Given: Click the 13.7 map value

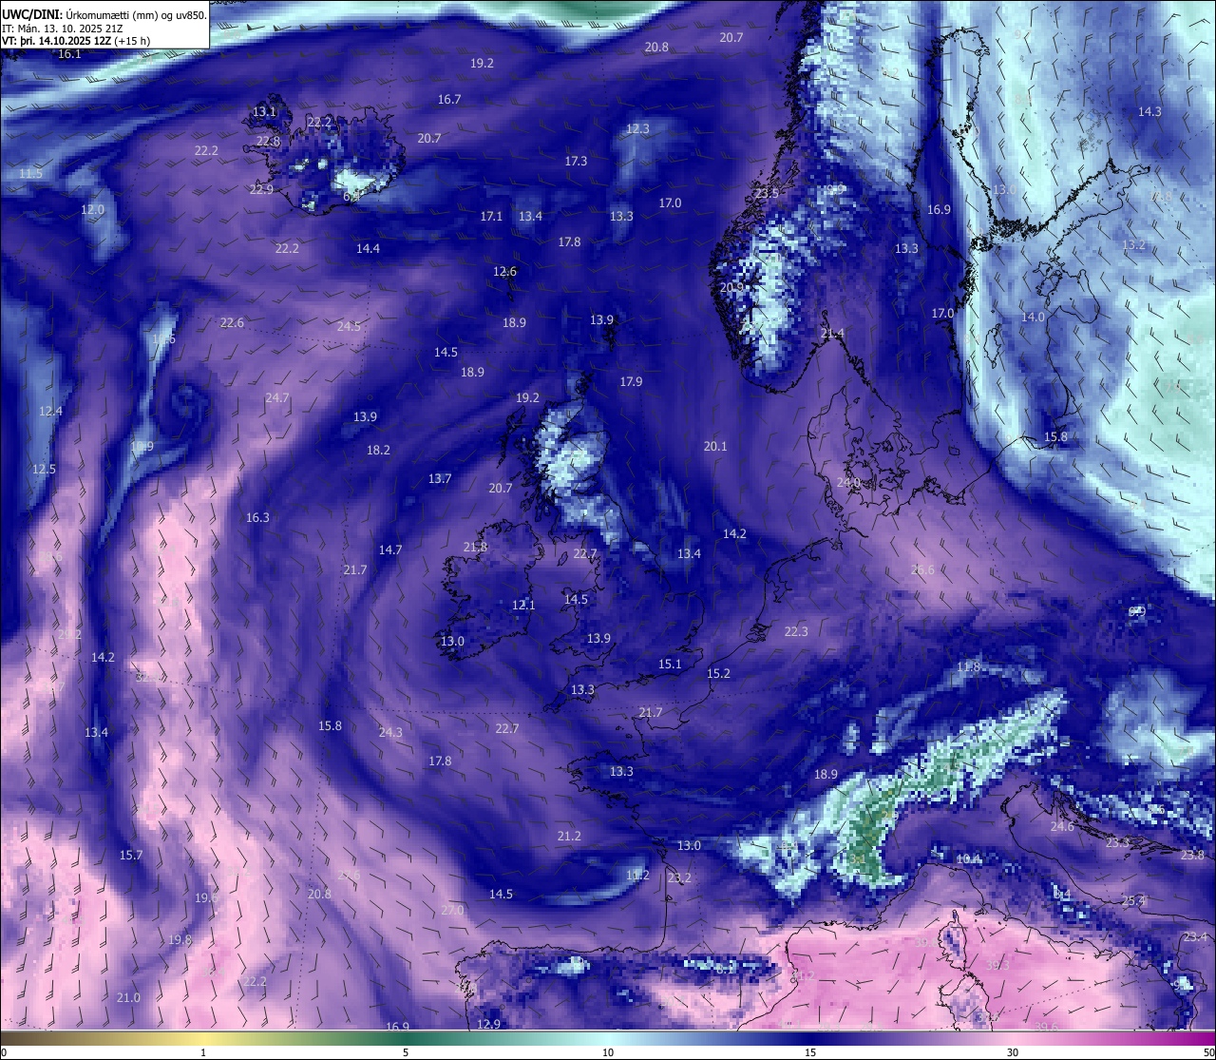Looking at the screenshot, I should [439, 479].
